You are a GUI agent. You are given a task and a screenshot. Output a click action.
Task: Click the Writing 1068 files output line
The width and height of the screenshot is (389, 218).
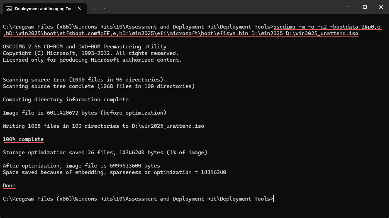coord(103,126)
